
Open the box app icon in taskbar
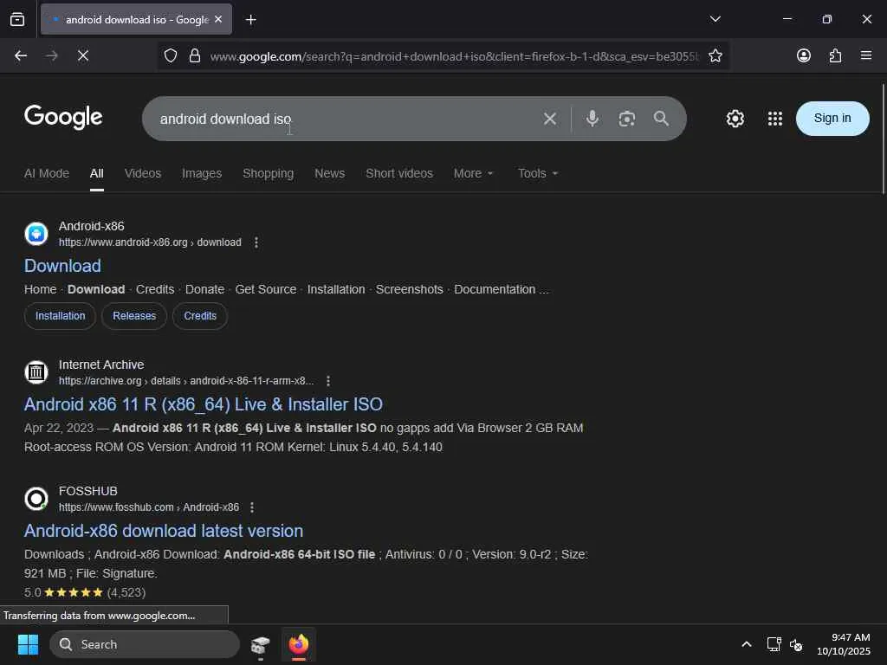click(260, 644)
